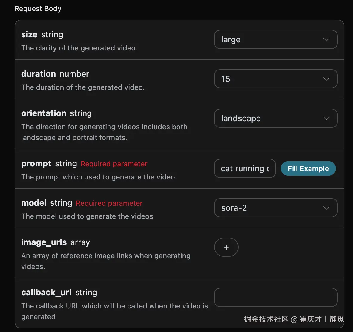Open the duration dropdown showing 15

(276, 79)
